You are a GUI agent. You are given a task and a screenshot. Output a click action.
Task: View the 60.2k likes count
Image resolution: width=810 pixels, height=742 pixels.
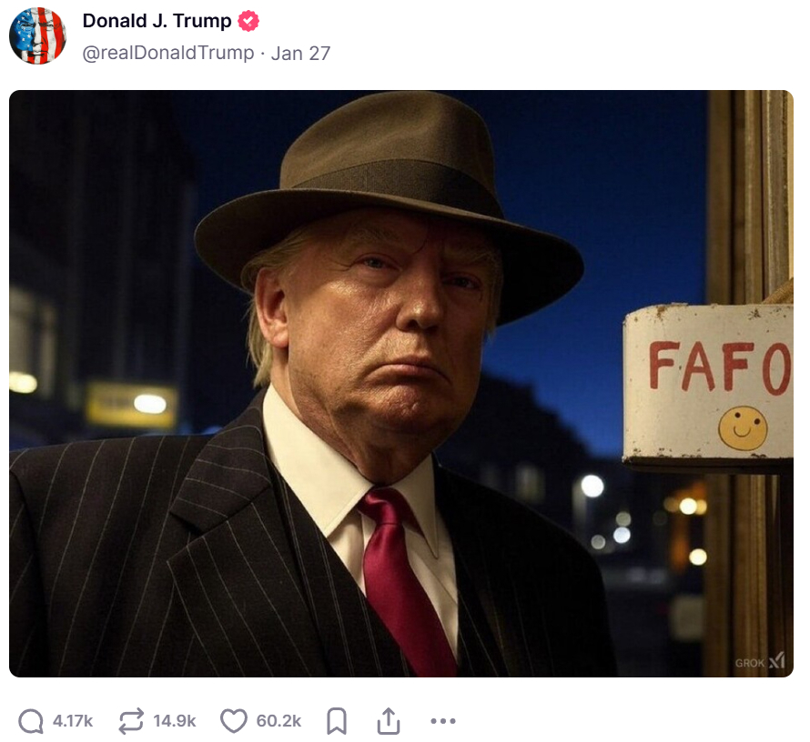click(x=278, y=721)
